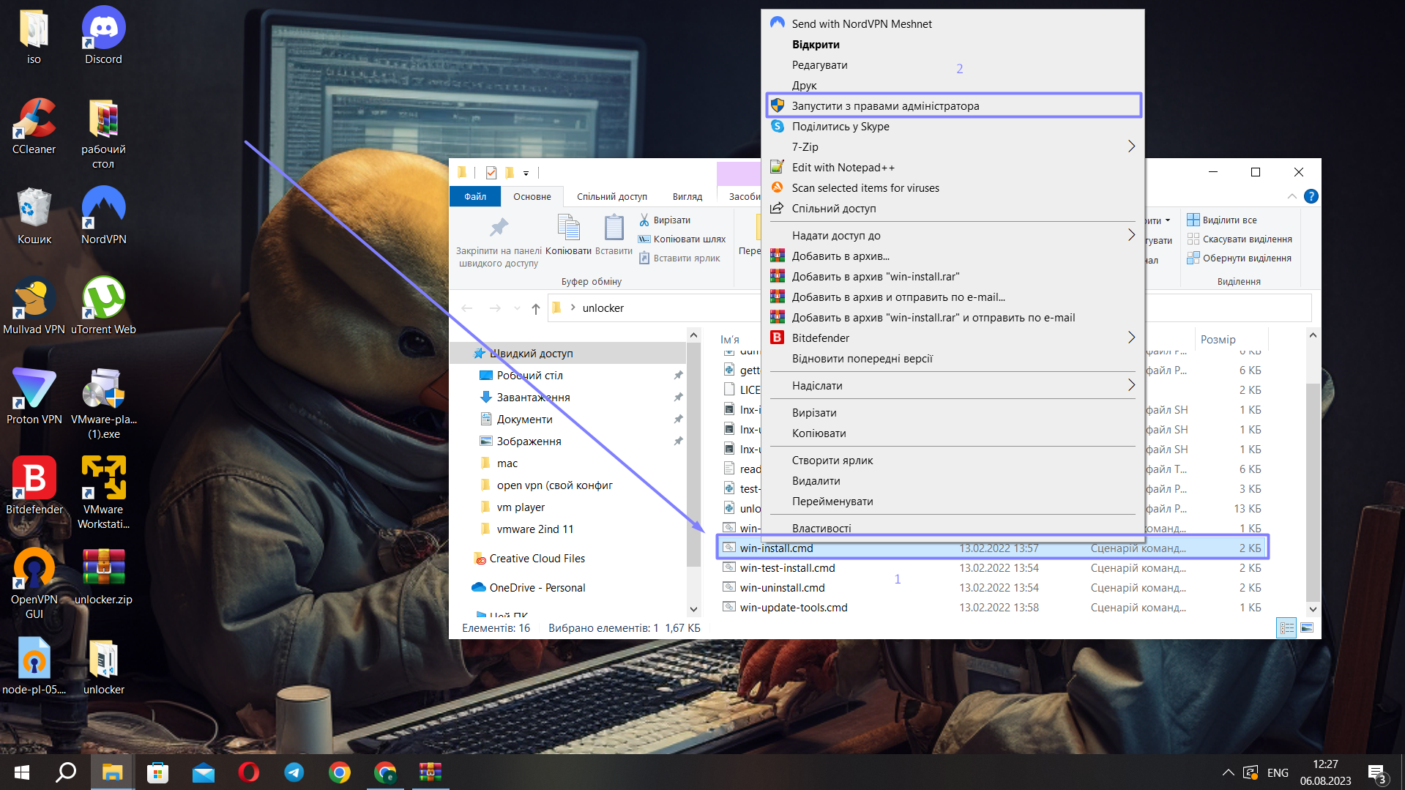Click Обернути виділення button

(x=1239, y=258)
